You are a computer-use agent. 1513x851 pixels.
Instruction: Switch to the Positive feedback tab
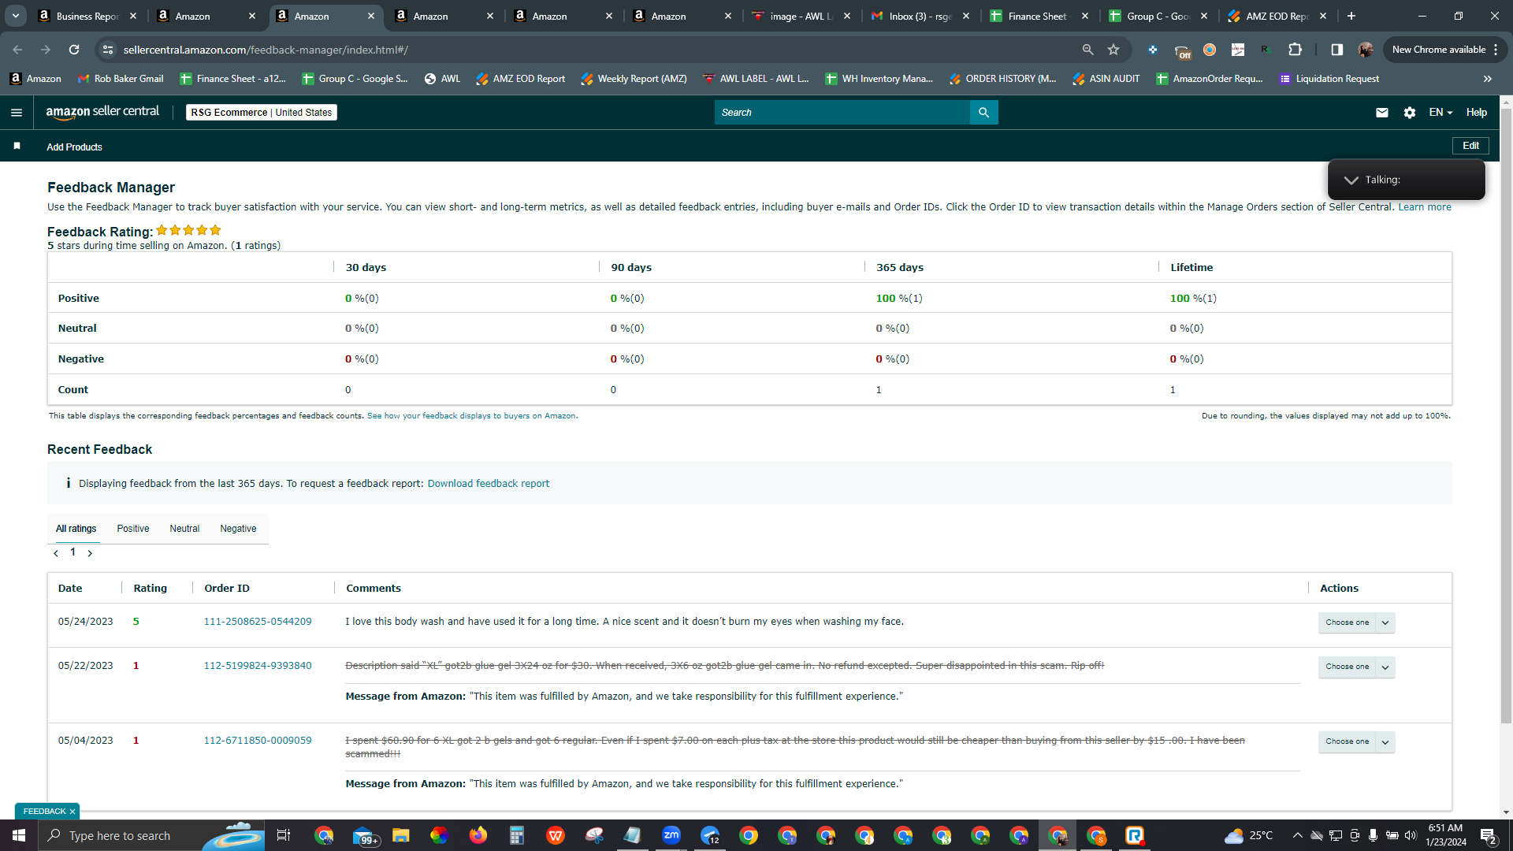coord(133,529)
